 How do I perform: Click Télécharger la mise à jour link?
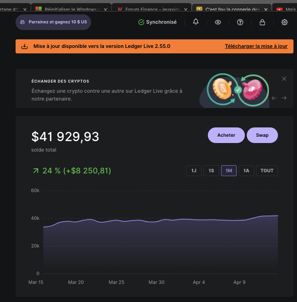click(x=256, y=46)
